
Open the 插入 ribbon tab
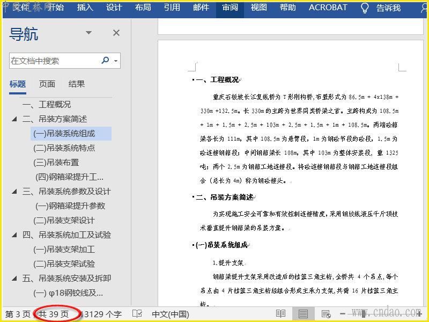tap(85, 7)
